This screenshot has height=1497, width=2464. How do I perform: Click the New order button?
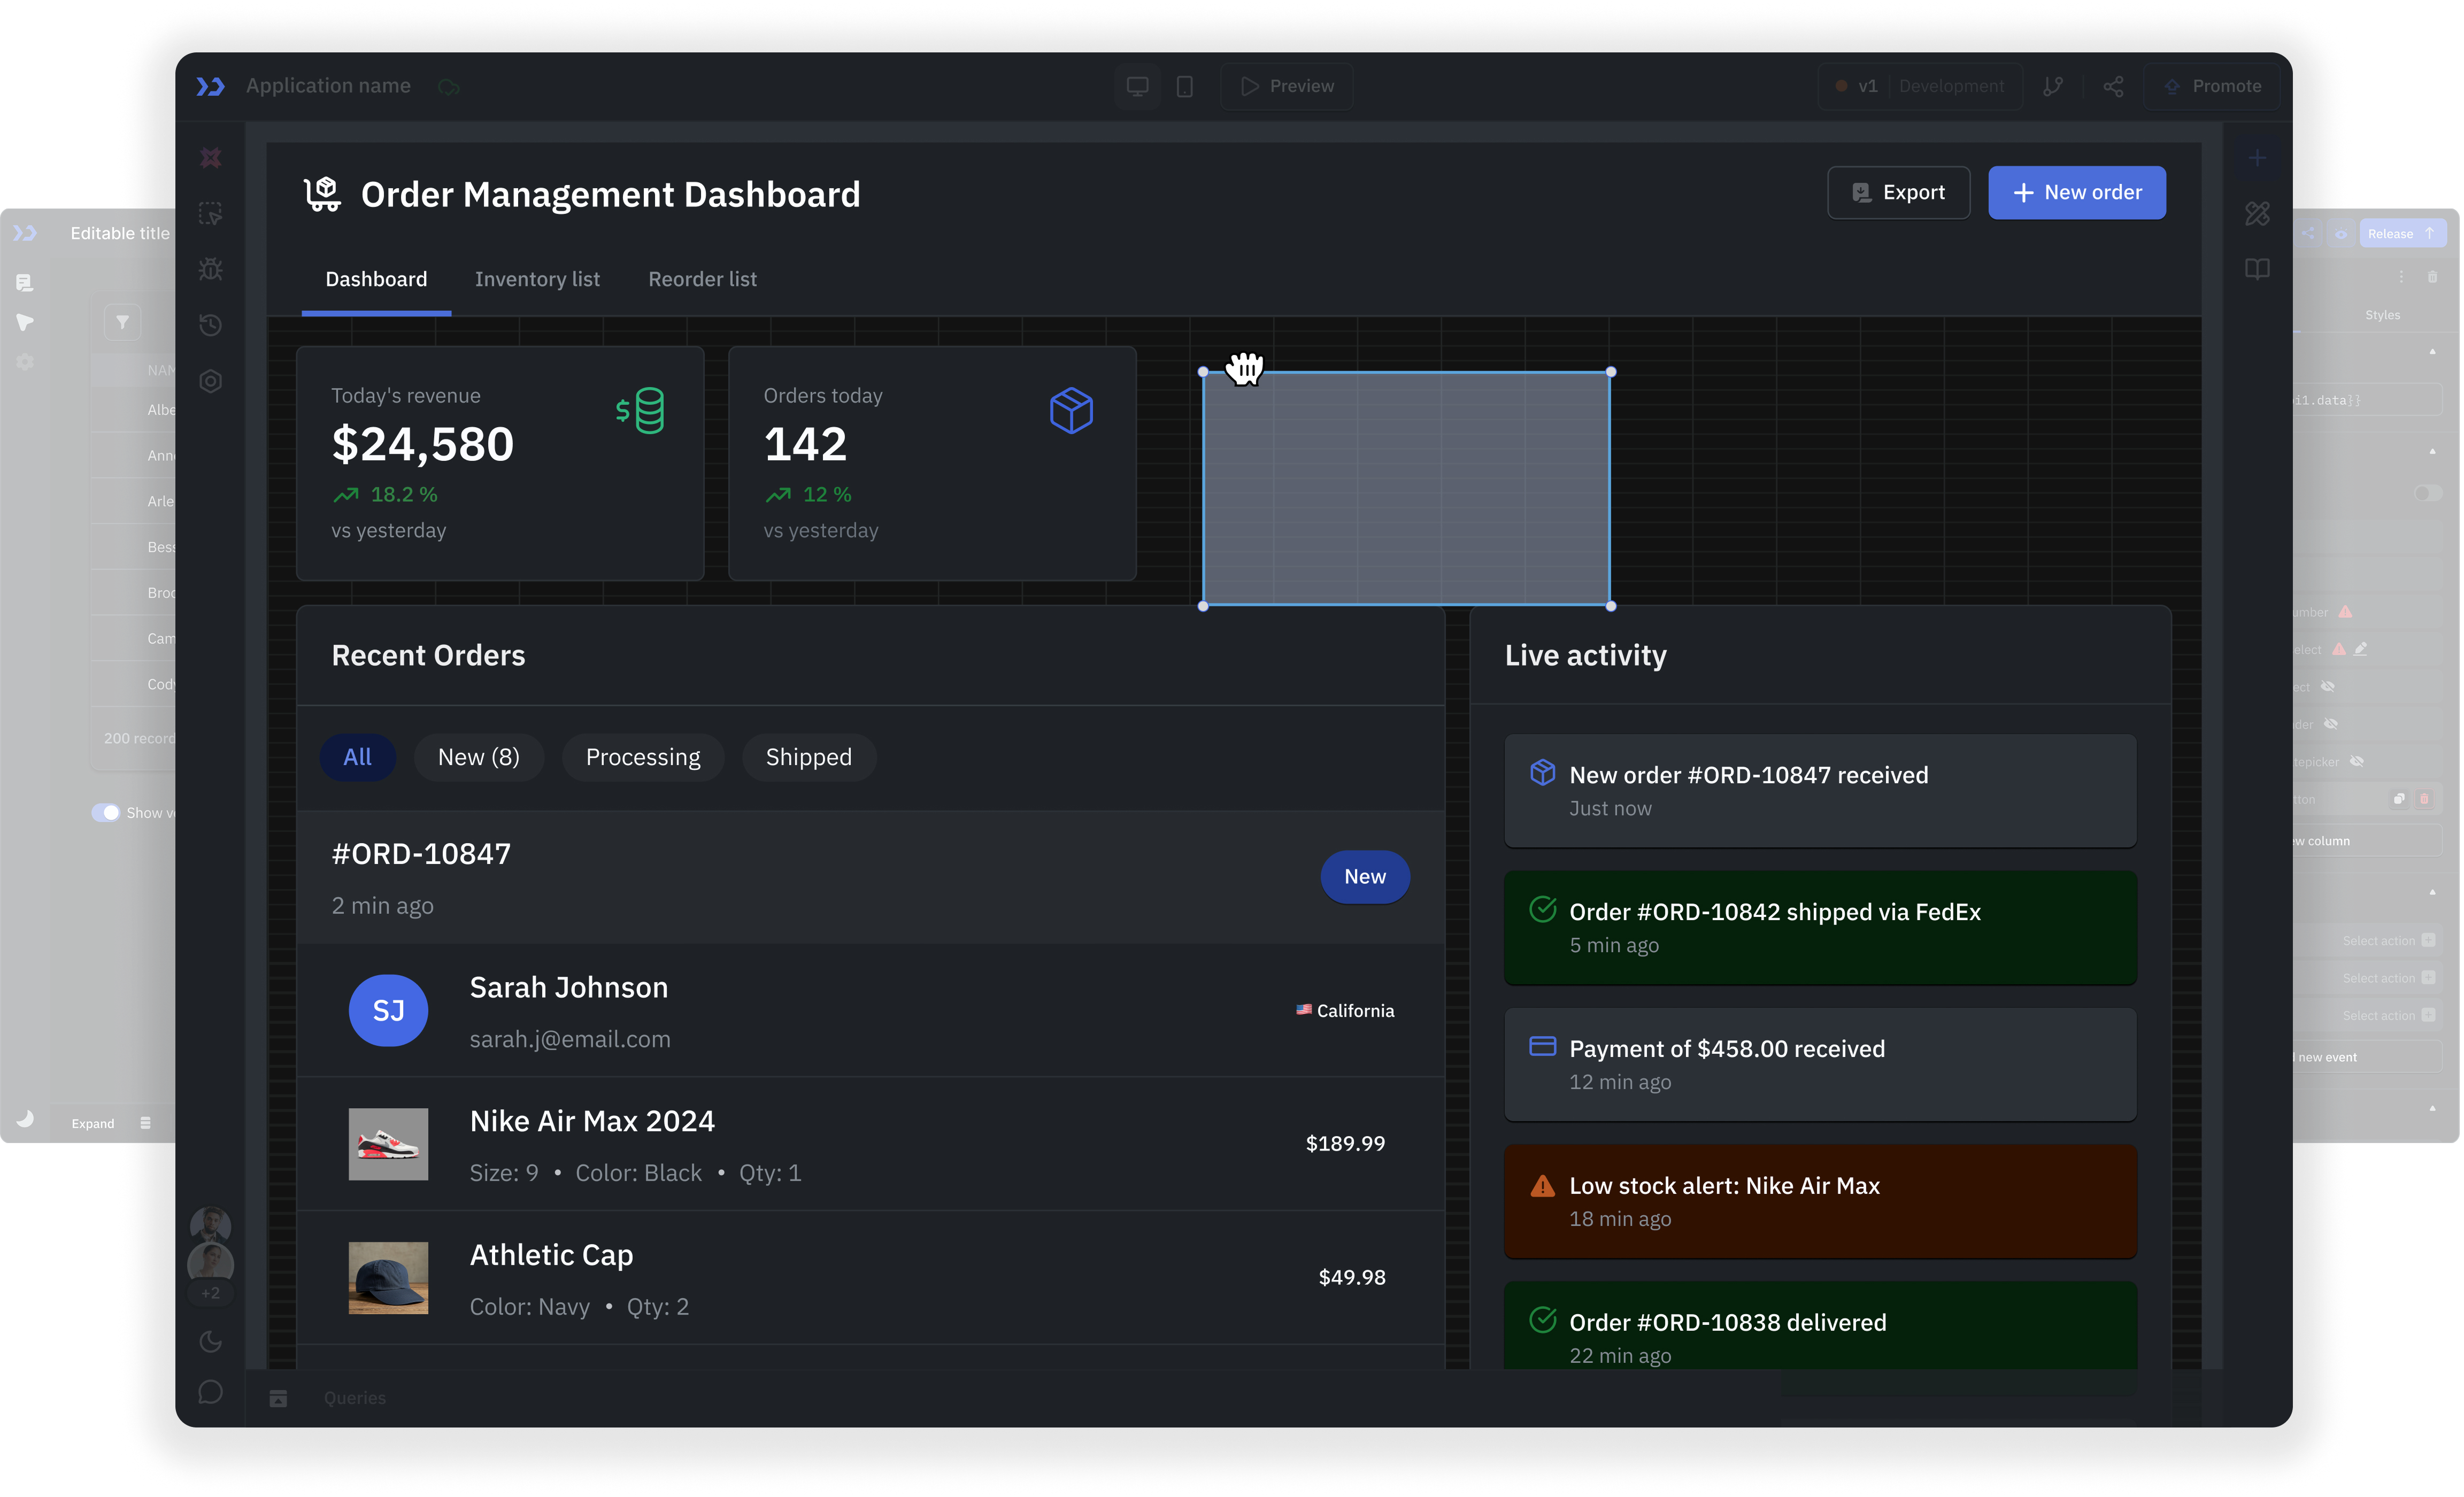[2076, 192]
